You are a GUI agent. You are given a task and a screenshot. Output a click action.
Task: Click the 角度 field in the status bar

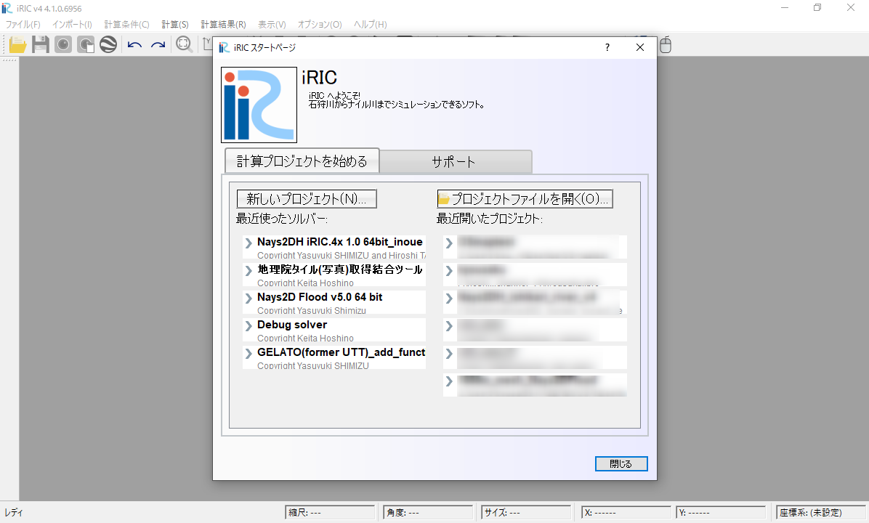428,513
